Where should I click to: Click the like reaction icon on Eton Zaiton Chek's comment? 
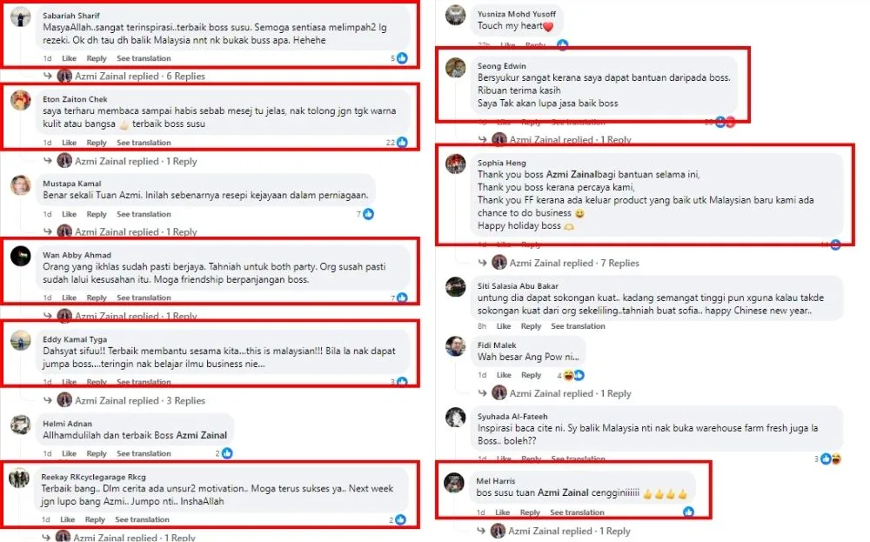click(402, 143)
